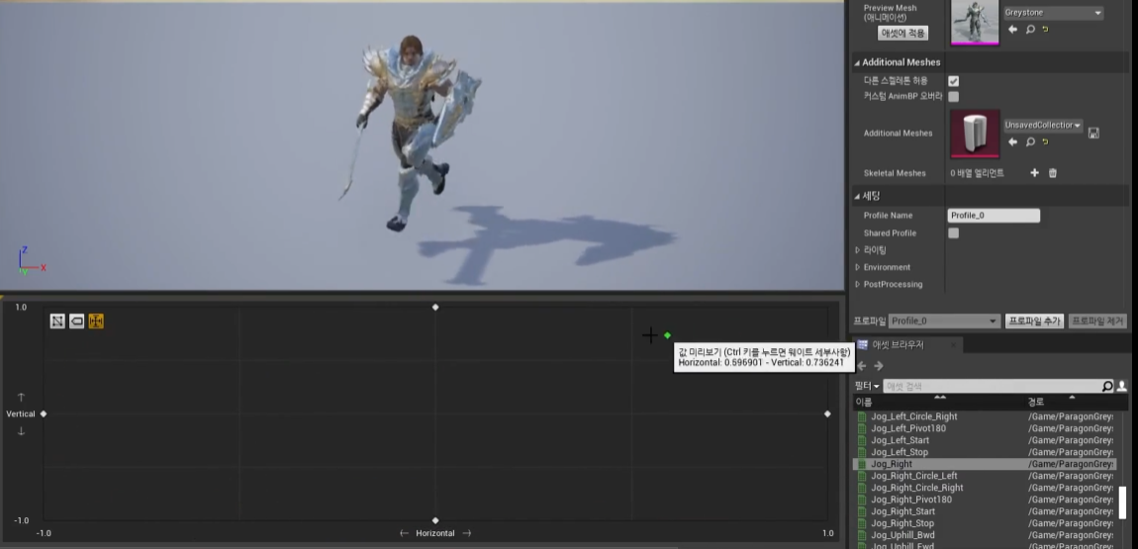Open the Greystone preview mesh dropdown
The image size is (1138, 549).
coord(1054,12)
